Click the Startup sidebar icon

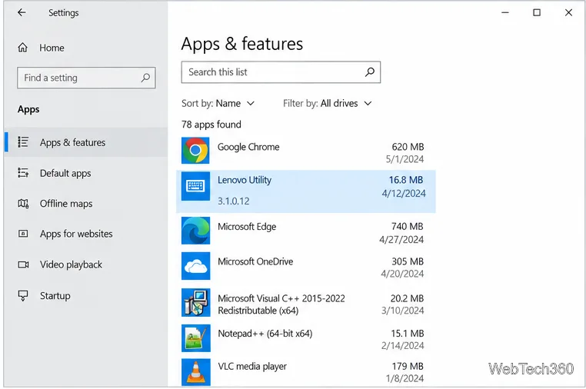(x=23, y=295)
